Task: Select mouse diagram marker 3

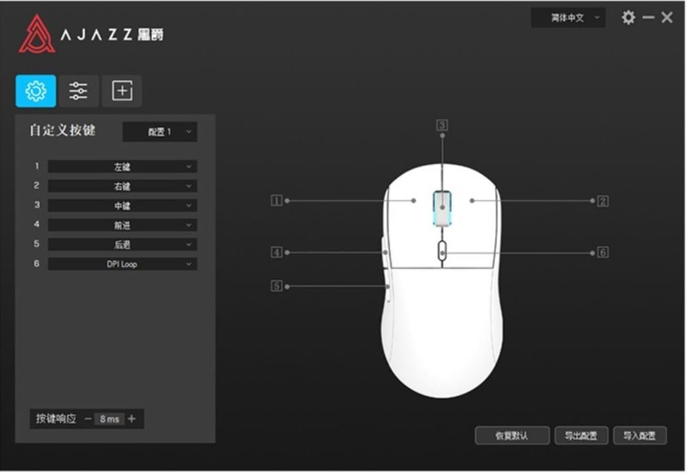Action: click(x=442, y=125)
